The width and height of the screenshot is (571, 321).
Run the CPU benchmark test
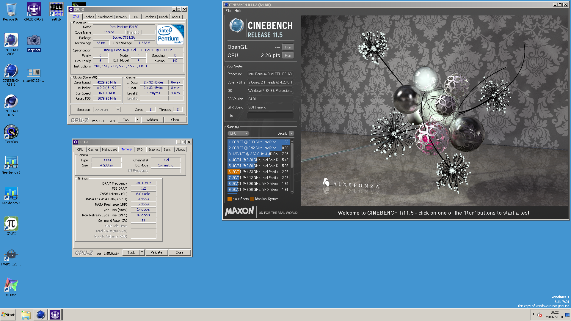pos(288,55)
